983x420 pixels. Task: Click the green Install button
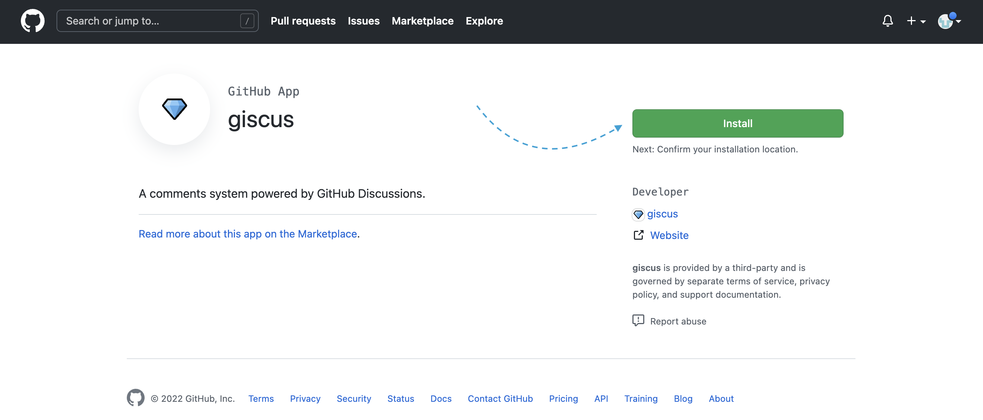pos(738,123)
